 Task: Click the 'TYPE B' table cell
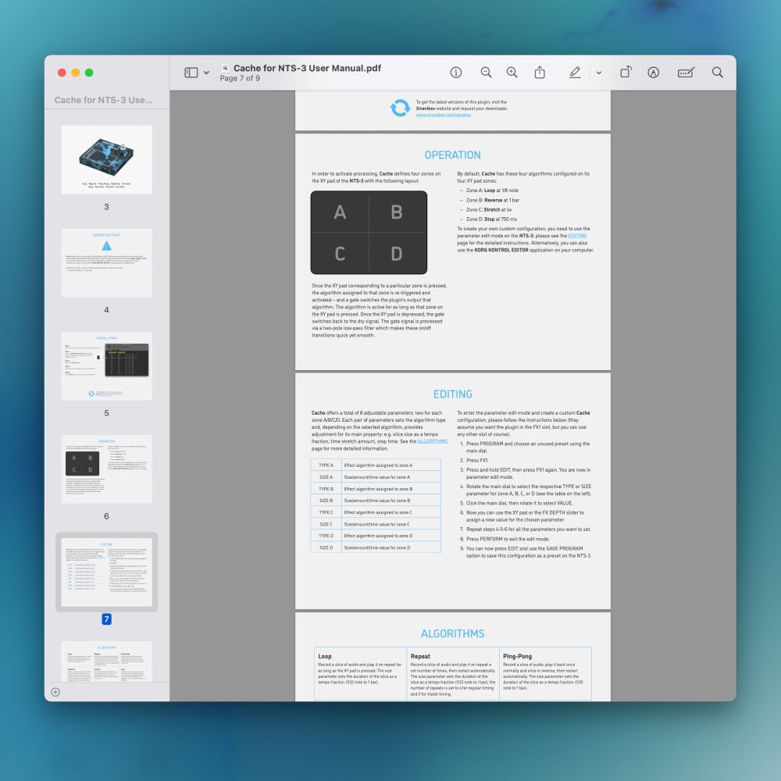(x=326, y=489)
